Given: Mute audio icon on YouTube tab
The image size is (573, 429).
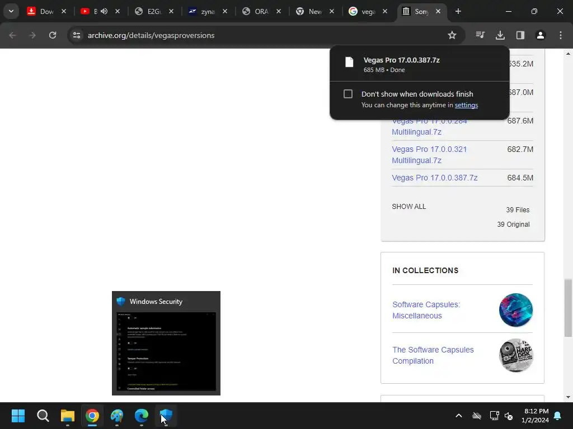Looking at the screenshot, I should click(x=104, y=11).
